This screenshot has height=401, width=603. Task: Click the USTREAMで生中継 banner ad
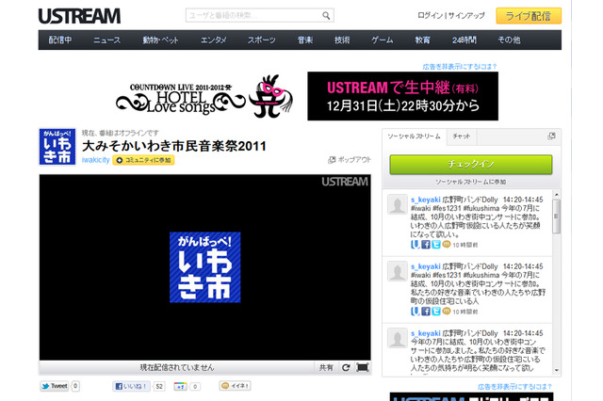(402, 96)
